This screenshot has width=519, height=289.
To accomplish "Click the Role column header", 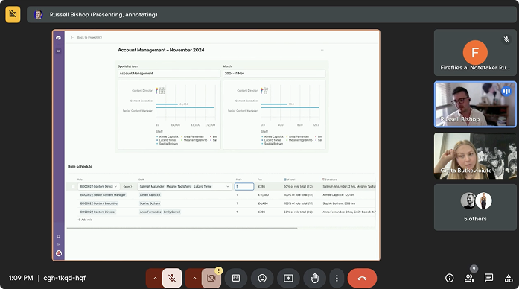I will pyautogui.click(x=80, y=180).
